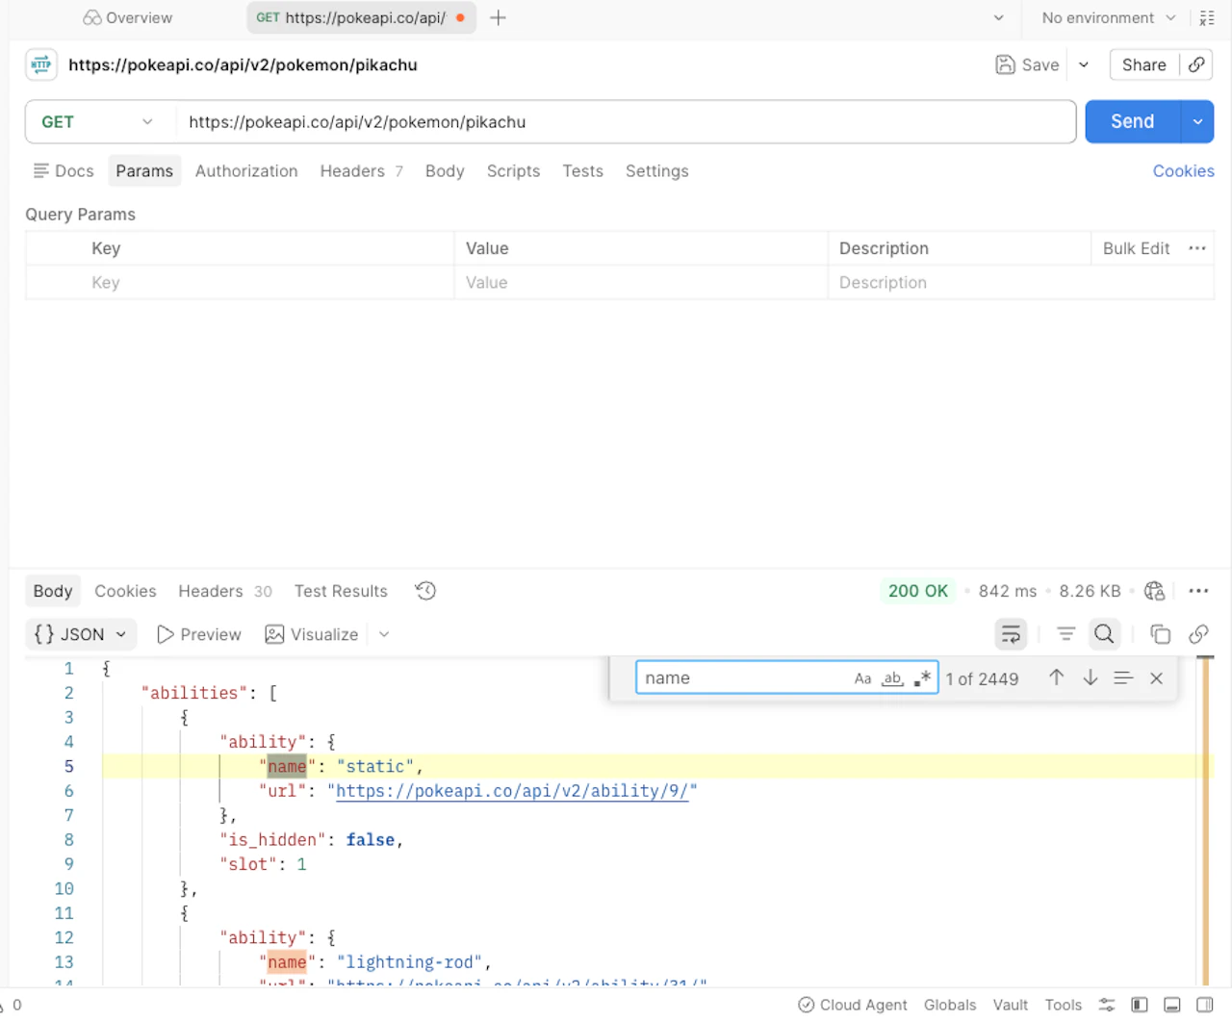
Task: Enable regex matching in the search box
Action: (x=922, y=678)
